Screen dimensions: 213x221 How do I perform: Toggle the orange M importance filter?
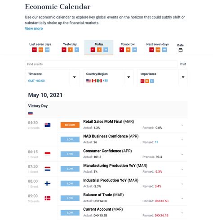[147, 81]
